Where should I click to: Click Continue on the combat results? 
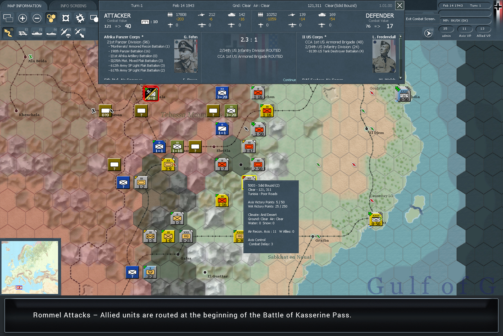289,80
